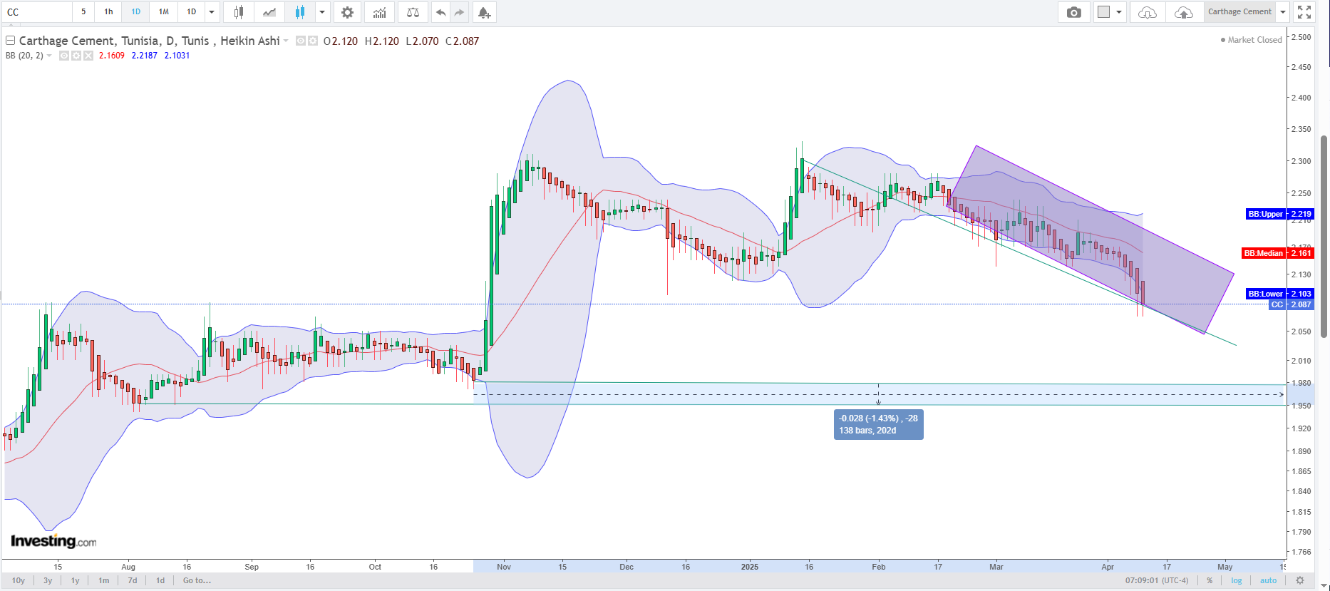Take a chart snapshot with camera icon

(1074, 12)
